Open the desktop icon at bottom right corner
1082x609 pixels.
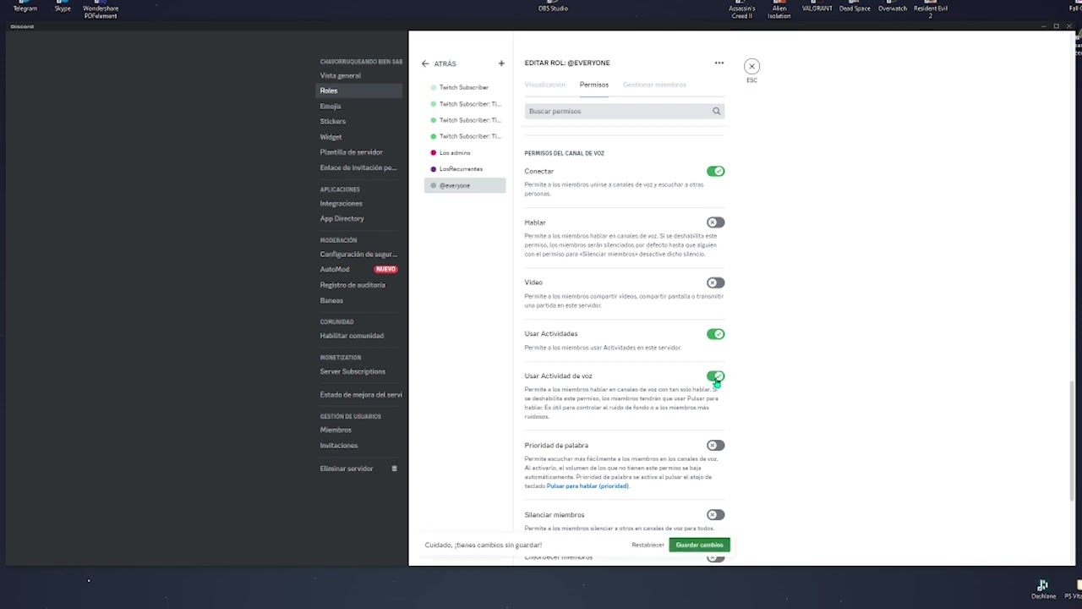coord(1074,589)
